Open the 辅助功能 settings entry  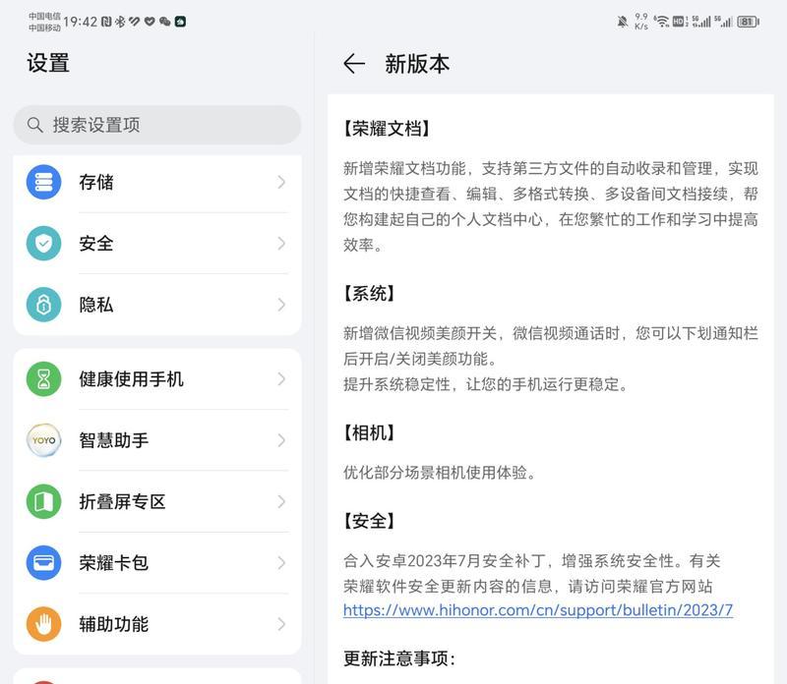click(x=157, y=624)
